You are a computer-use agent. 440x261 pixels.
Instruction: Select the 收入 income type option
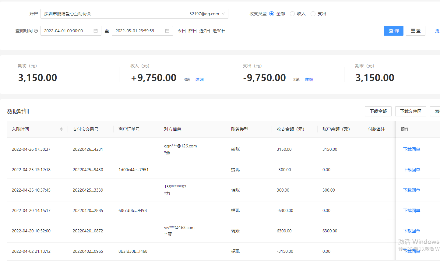(292, 13)
